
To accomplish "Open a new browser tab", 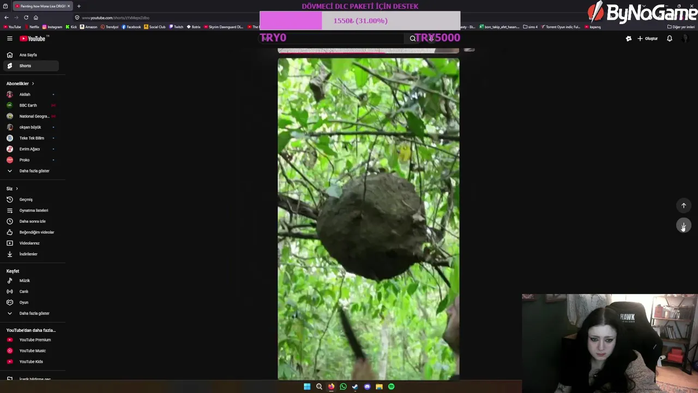I will [x=79, y=6].
